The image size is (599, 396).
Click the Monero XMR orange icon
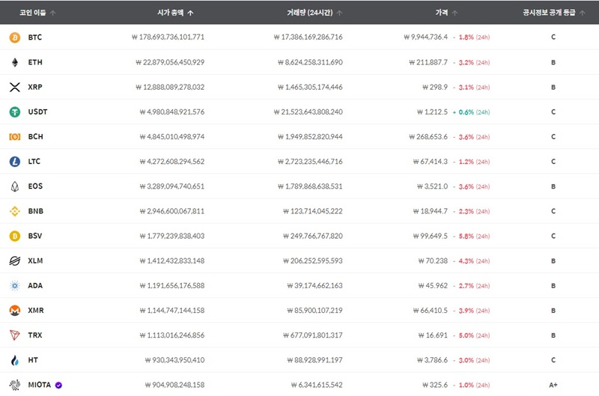[x=14, y=310]
